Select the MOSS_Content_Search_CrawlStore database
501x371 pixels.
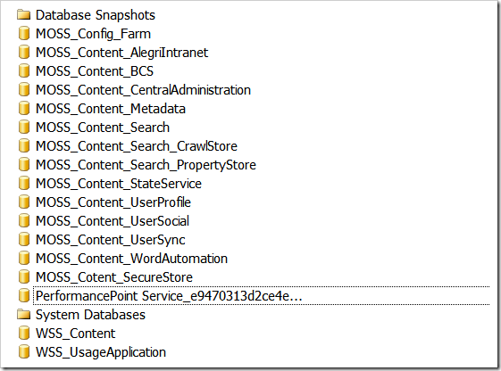137,146
